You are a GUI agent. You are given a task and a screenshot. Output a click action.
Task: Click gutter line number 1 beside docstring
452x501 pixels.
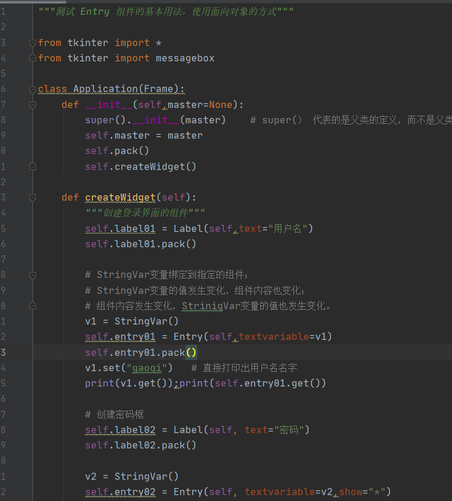[x=3, y=12]
